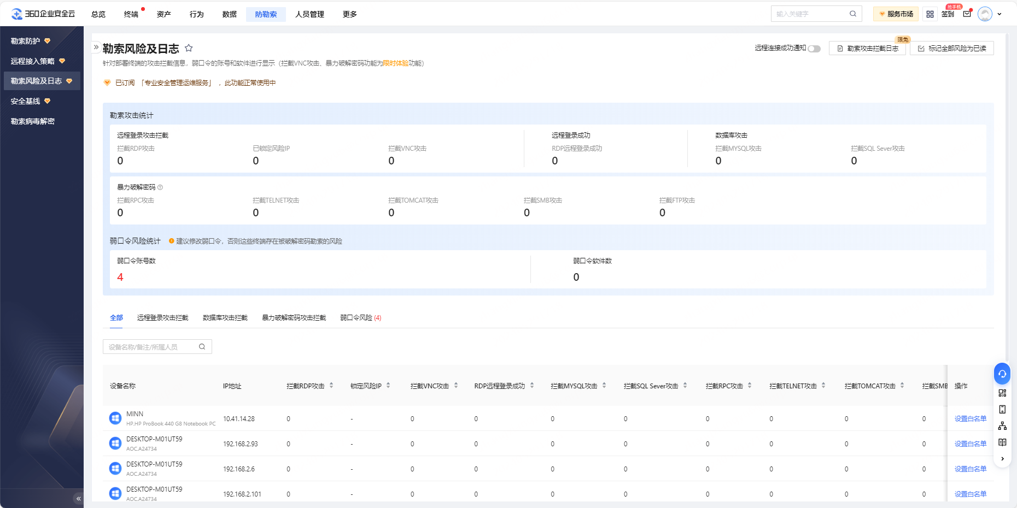Switch to 弱口令风险 tab
The width and height of the screenshot is (1017, 508).
coord(360,318)
